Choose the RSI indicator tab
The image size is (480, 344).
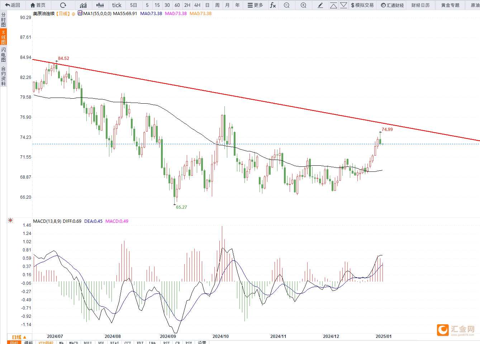pyautogui.click(x=166, y=343)
